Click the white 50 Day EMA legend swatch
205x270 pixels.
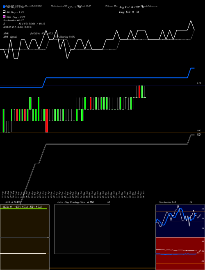(x=4, y=12)
